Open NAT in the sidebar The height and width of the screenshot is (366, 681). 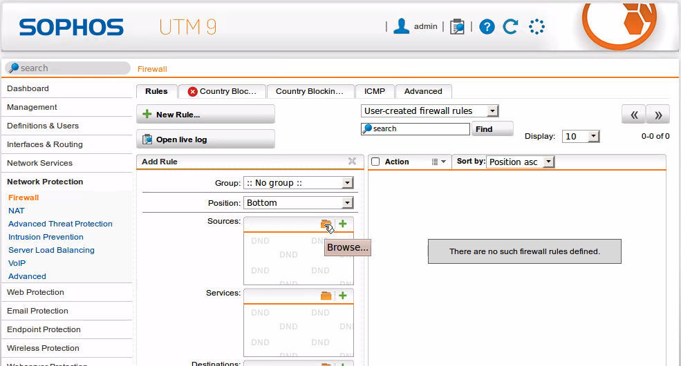(x=17, y=211)
